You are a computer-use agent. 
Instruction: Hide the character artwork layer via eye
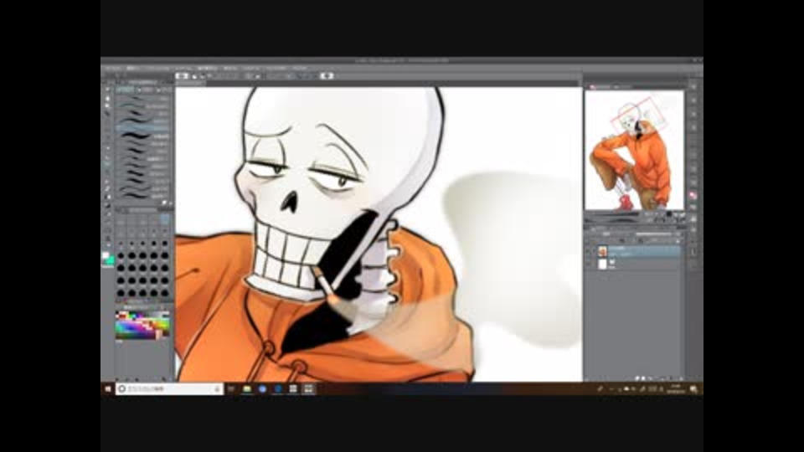tap(589, 251)
